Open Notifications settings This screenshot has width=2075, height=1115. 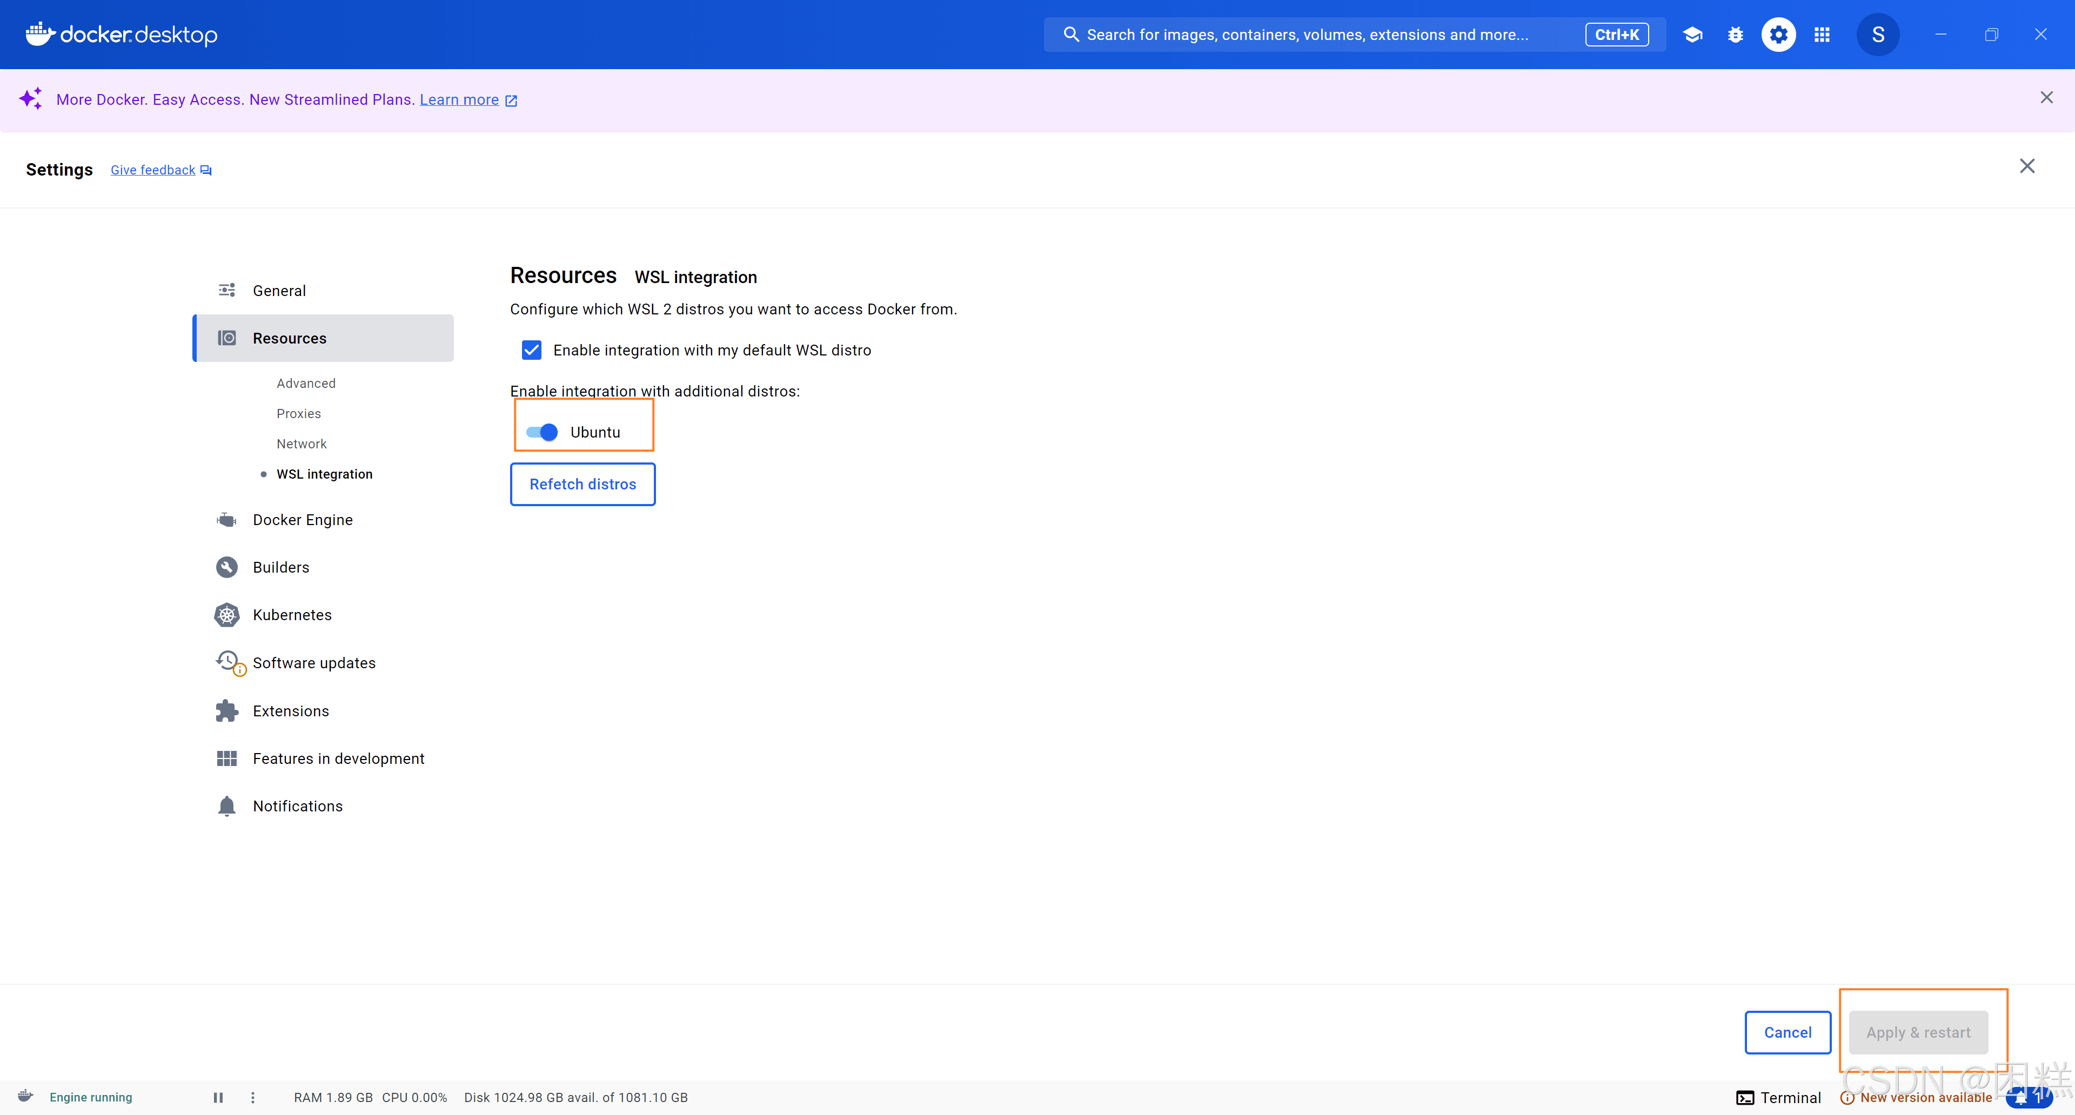[x=324, y=806]
